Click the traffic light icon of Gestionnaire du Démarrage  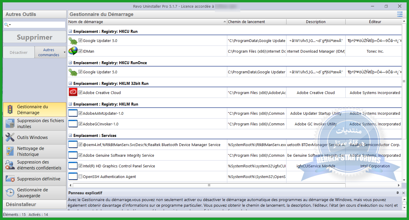click(x=10, y=110)
